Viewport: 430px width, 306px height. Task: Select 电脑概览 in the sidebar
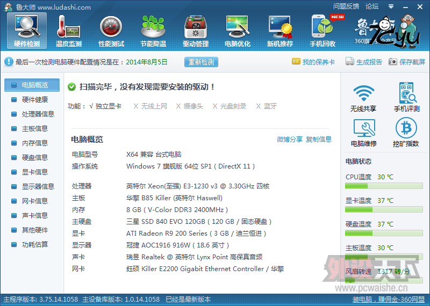tap(32, 85)
